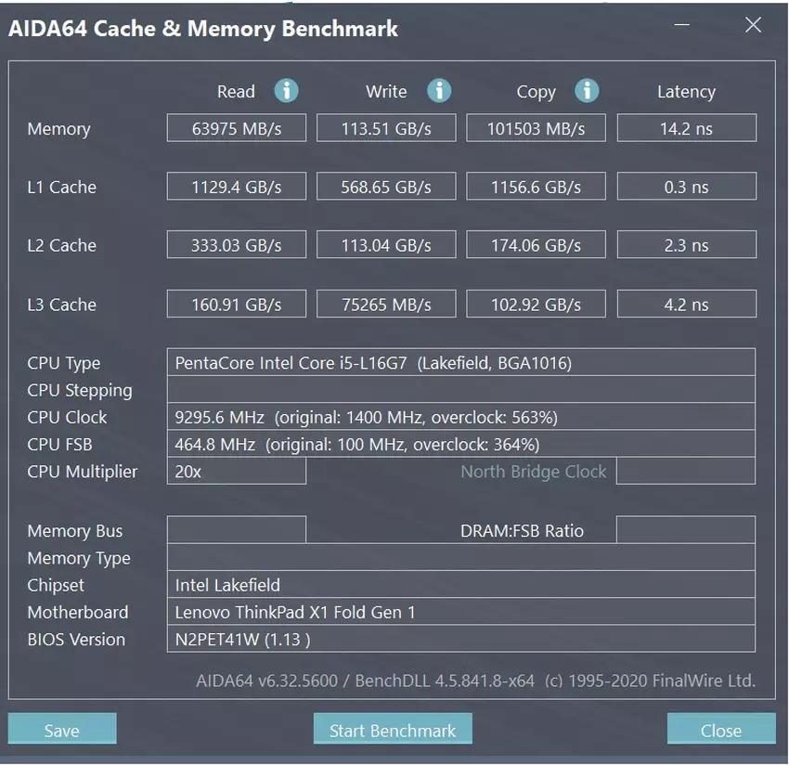Select the Memory Read result field

pyautogui.click(x=237, y=128)
